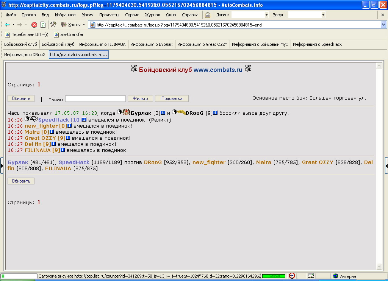Click yin-yang alignment icon before SpeedHack
This screenshot has height=281, width=388.
pos(27,119)
